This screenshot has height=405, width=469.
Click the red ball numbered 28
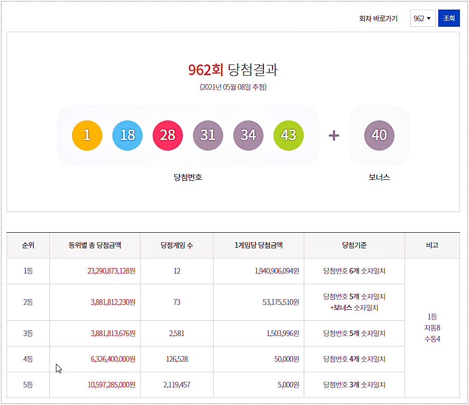[167, 135]
